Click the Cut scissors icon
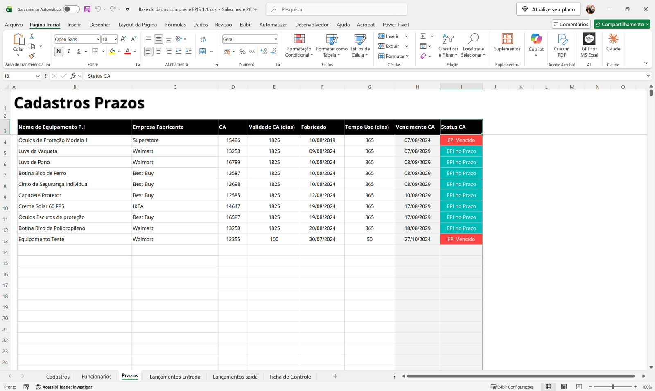 32,37
